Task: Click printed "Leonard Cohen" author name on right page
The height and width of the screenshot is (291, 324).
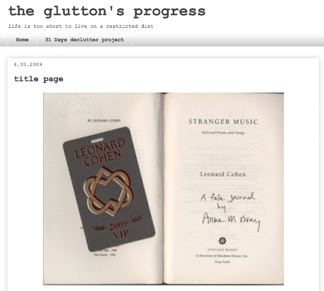Action: tap(223, 175)
